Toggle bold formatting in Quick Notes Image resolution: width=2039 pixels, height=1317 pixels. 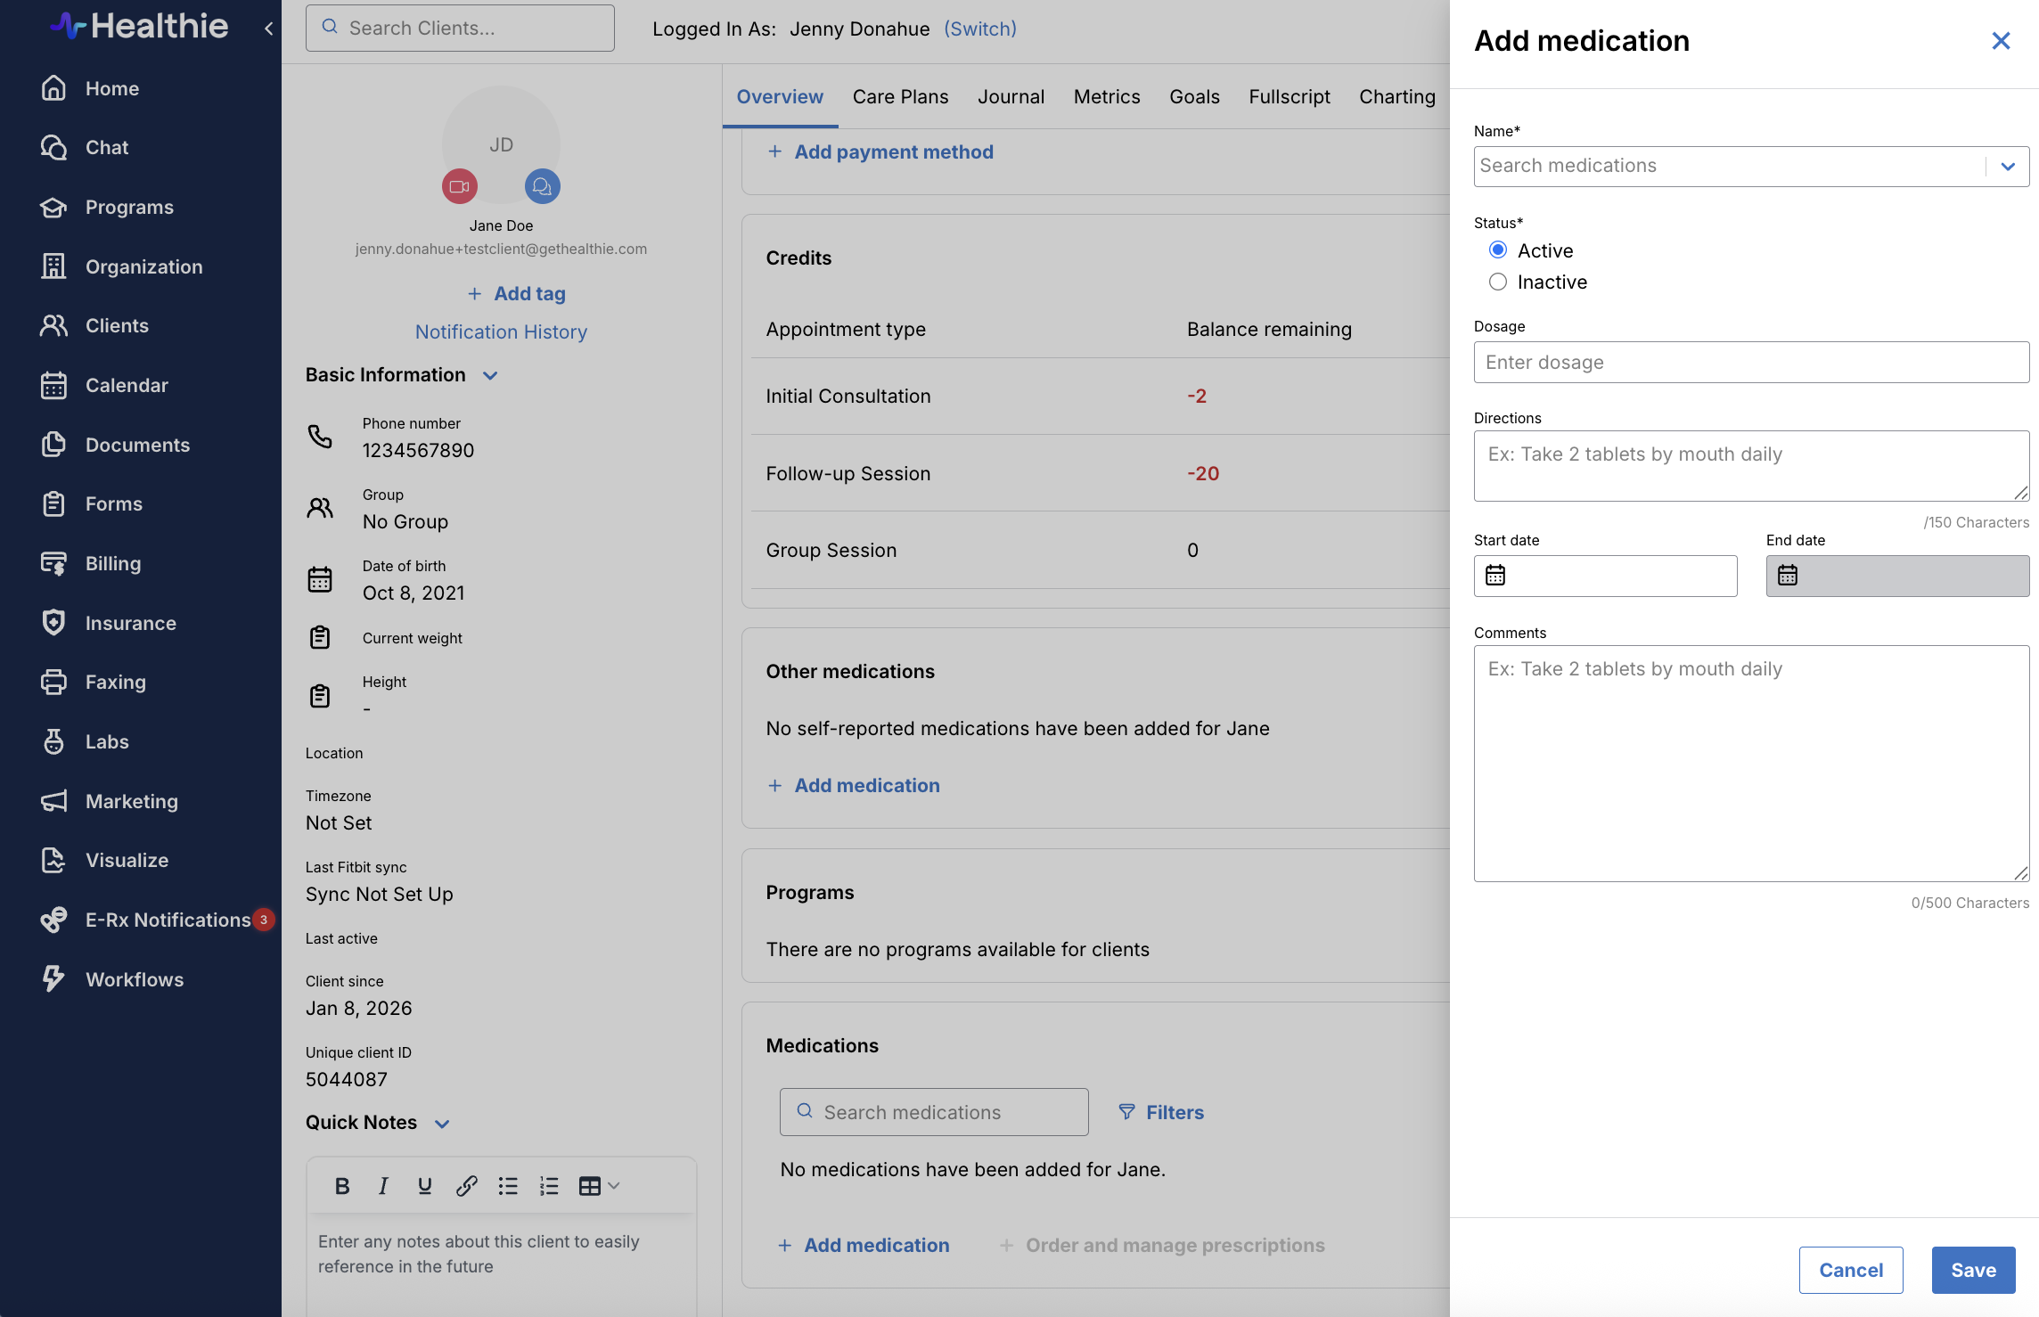click(x=342, y=1186)
